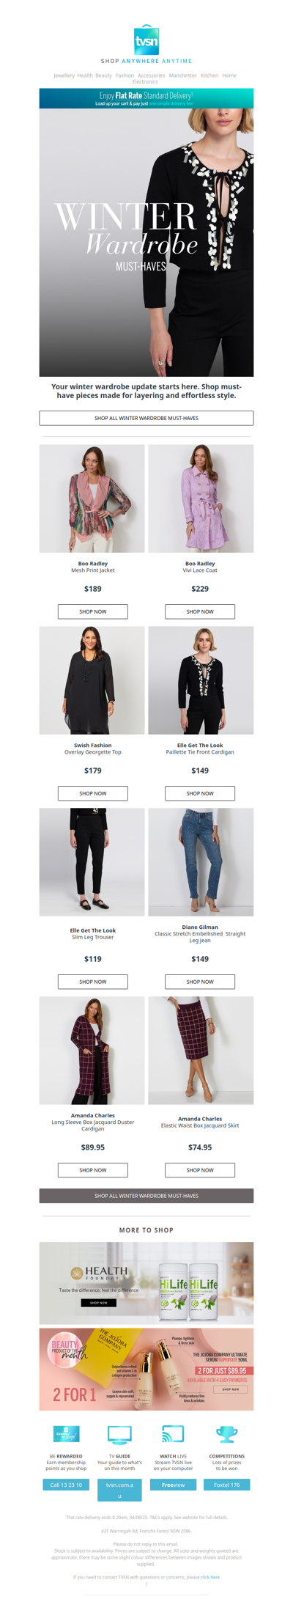The image size is (293, 1621).
Task: Open the Flat Rate Standard Delivery banner
Action: pyautogui.click(x=146, y=98)
